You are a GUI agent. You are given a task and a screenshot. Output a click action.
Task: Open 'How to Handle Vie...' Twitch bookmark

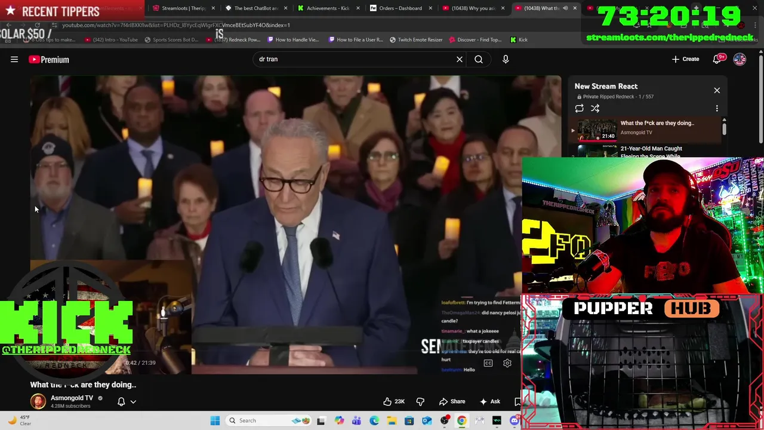(293, 40)
